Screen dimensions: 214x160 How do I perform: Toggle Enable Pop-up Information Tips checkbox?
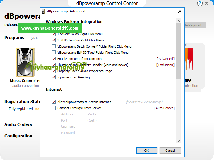[x=54, y=58]
